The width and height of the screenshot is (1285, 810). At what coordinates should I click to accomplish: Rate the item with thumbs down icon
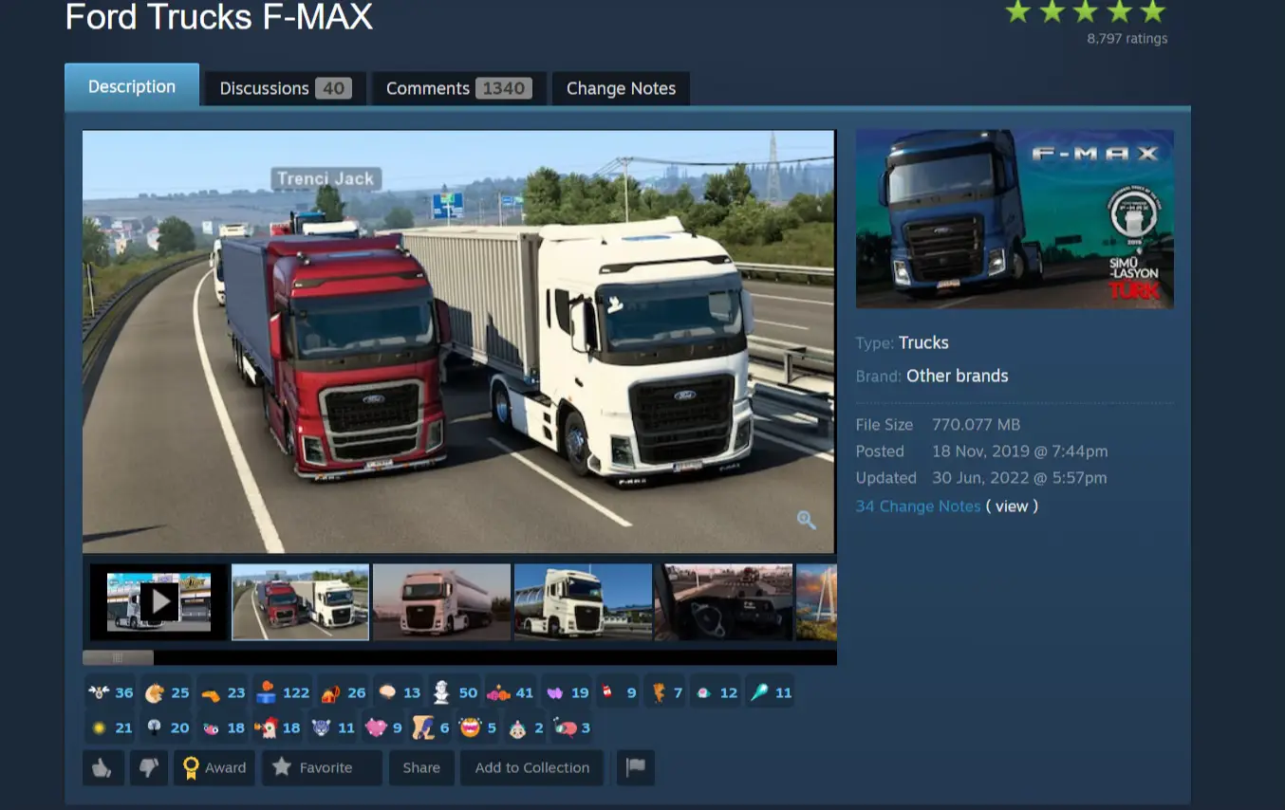pyautogui.click(x=148, y=767)
